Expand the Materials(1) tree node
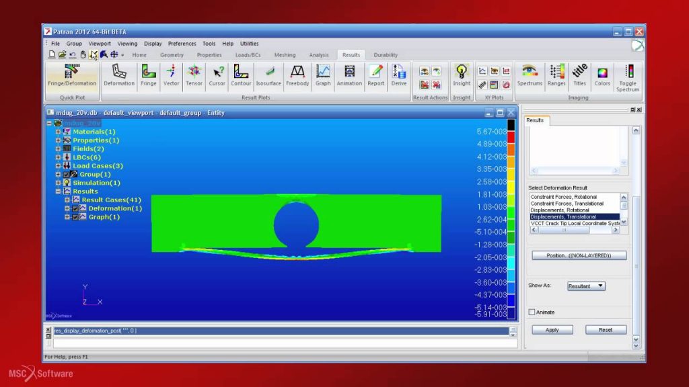This screenshot has height=387, width=689. 58,132
